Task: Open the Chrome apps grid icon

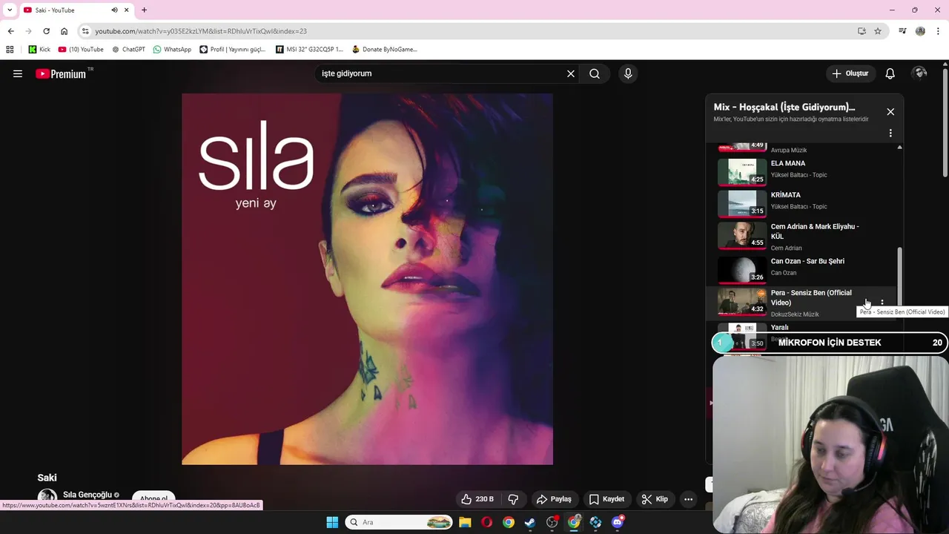Action: click(10, 49)
